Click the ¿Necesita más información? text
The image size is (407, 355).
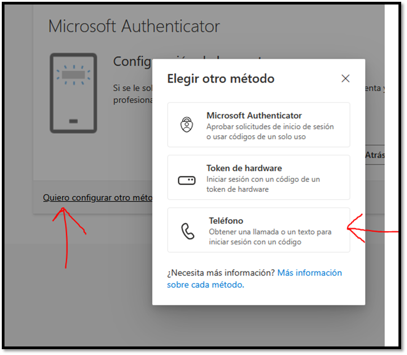pyautogui.click(x=221, y=273)
